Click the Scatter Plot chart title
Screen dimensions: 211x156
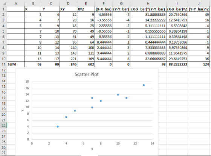[x=87, y=74]
